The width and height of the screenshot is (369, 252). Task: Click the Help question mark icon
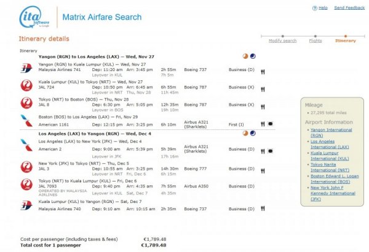click(x=315, y=8)
